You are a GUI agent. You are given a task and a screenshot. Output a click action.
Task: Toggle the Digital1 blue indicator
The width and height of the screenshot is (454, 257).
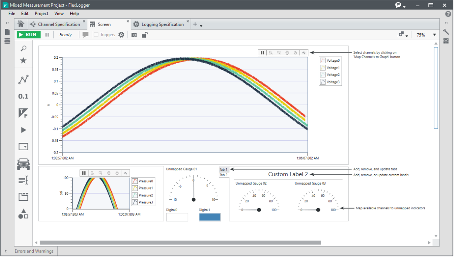[210, 217]
